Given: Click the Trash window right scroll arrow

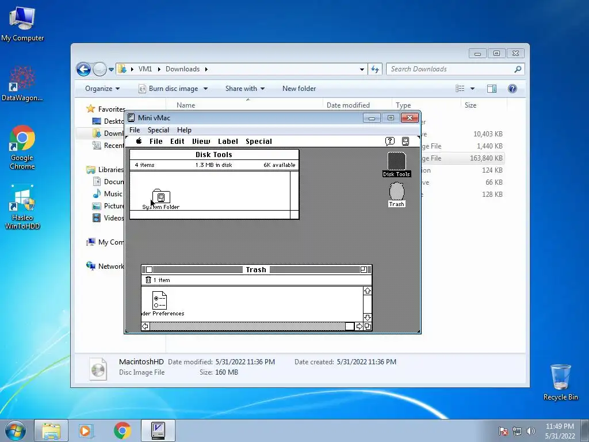Looking at the screenshot, I should click(359, 326).
